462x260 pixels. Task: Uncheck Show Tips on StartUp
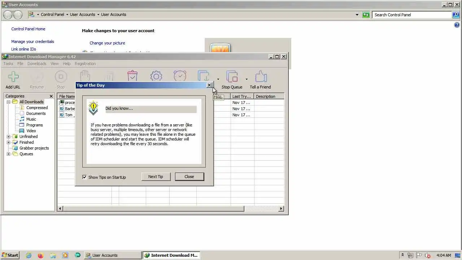84,177
